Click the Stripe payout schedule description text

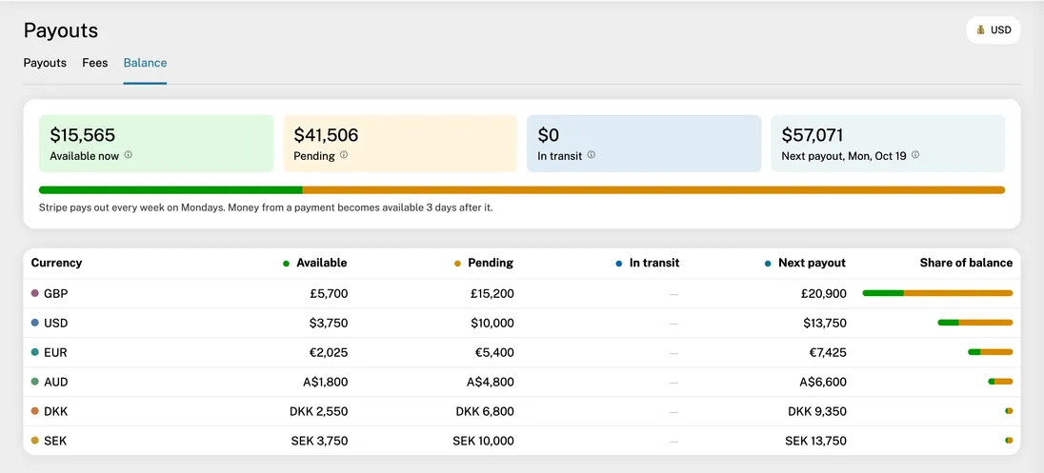[x=266, y=207]
